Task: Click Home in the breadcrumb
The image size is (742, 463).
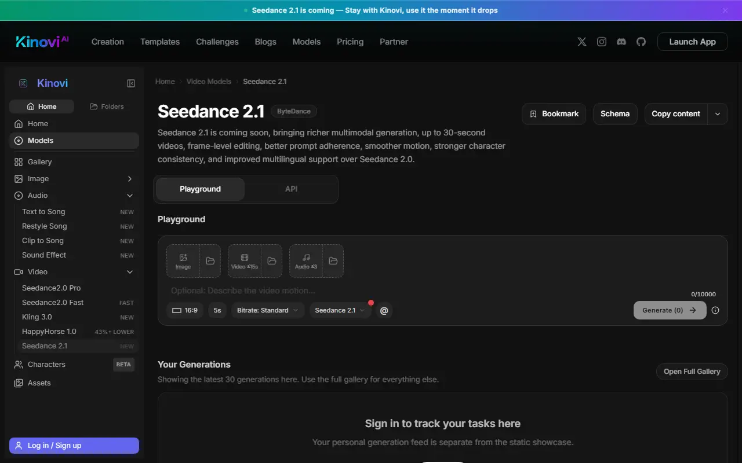Action: [x=165, y=82]
